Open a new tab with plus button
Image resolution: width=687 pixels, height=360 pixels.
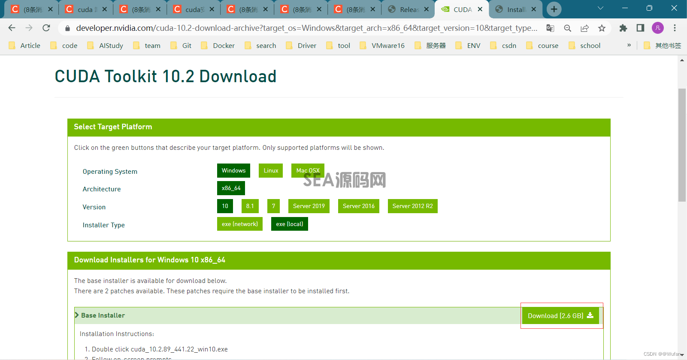[x=554, y=9]
